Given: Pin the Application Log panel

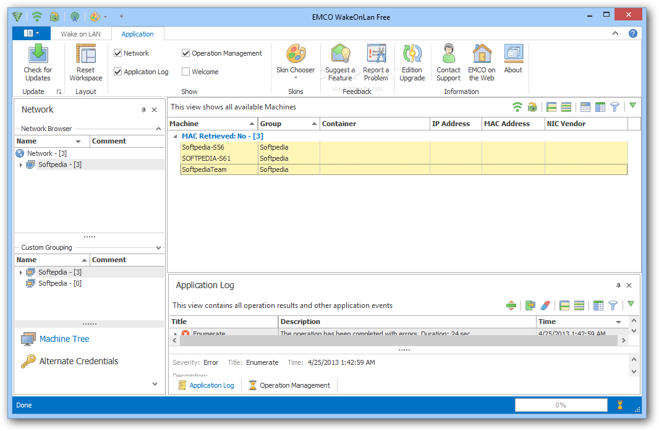Looking at the screenshot, I should pos(618,286).
